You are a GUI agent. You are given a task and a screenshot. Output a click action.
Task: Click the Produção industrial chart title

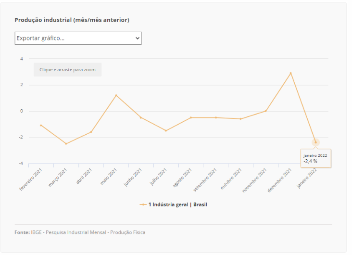(x=72, y=20)
